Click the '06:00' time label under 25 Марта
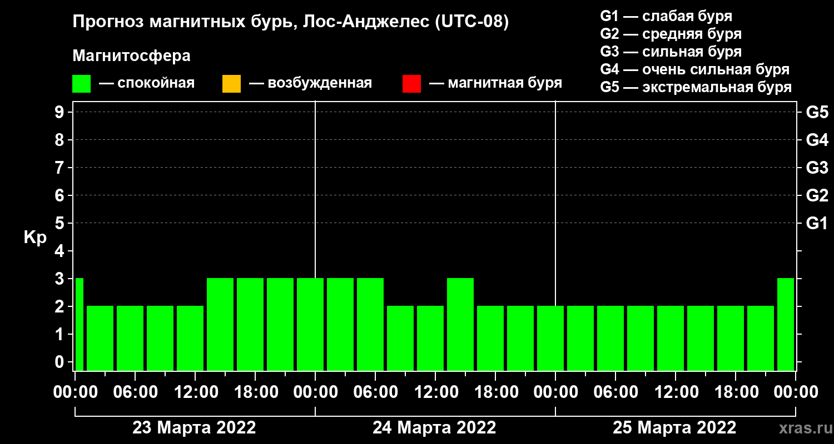This screenshot has height=444, width=834. pos(615,392)
